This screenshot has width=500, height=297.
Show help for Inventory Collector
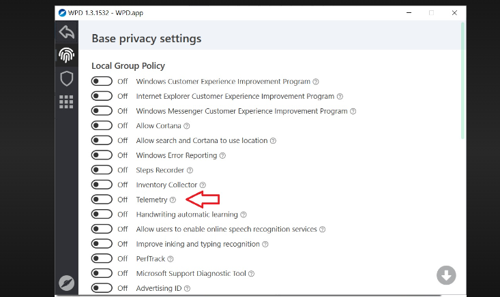tap(203, 185)
